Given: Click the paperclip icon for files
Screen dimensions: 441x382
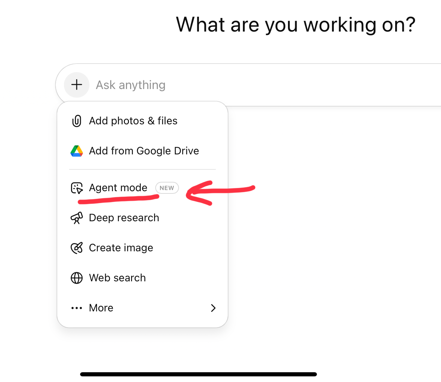Looking at the screenshot, I should point(76,121).
